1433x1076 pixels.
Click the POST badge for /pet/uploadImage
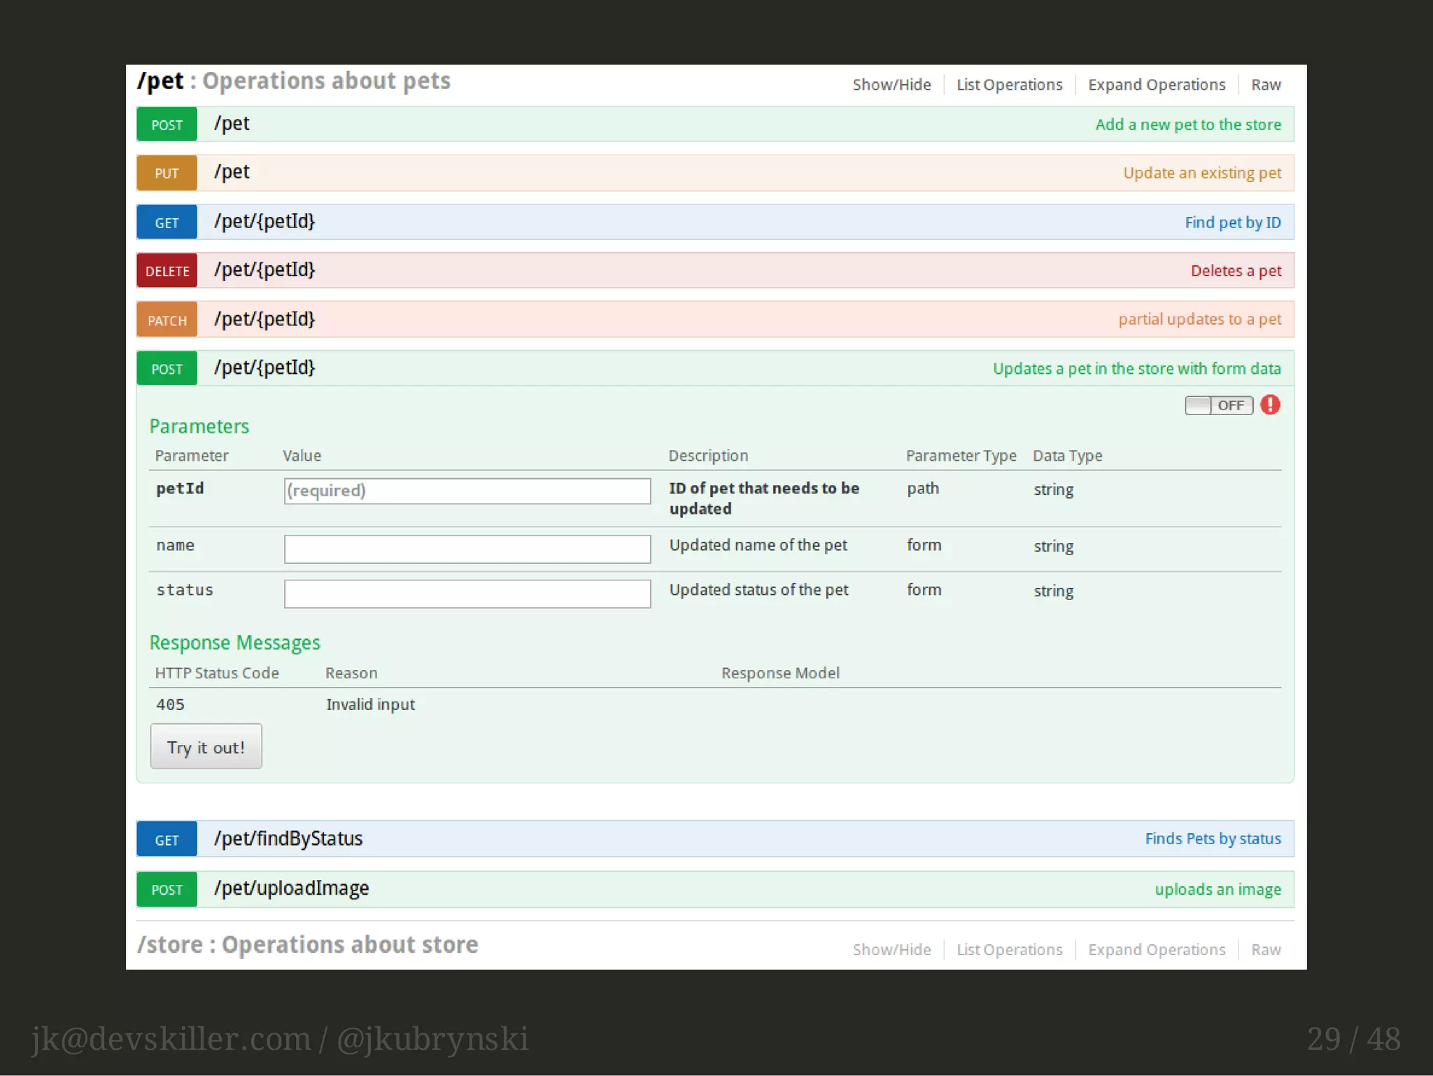(167, 889)
